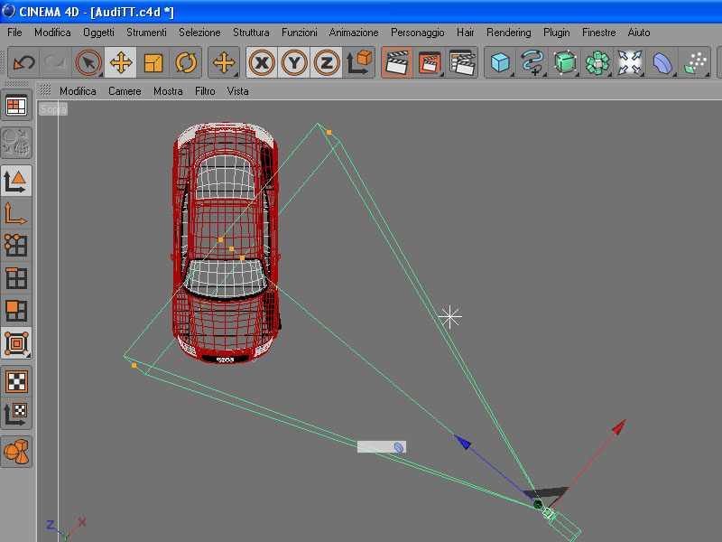Select the Use Texture Axis tool
The image size is (722, 542).
tap(16, 414)
